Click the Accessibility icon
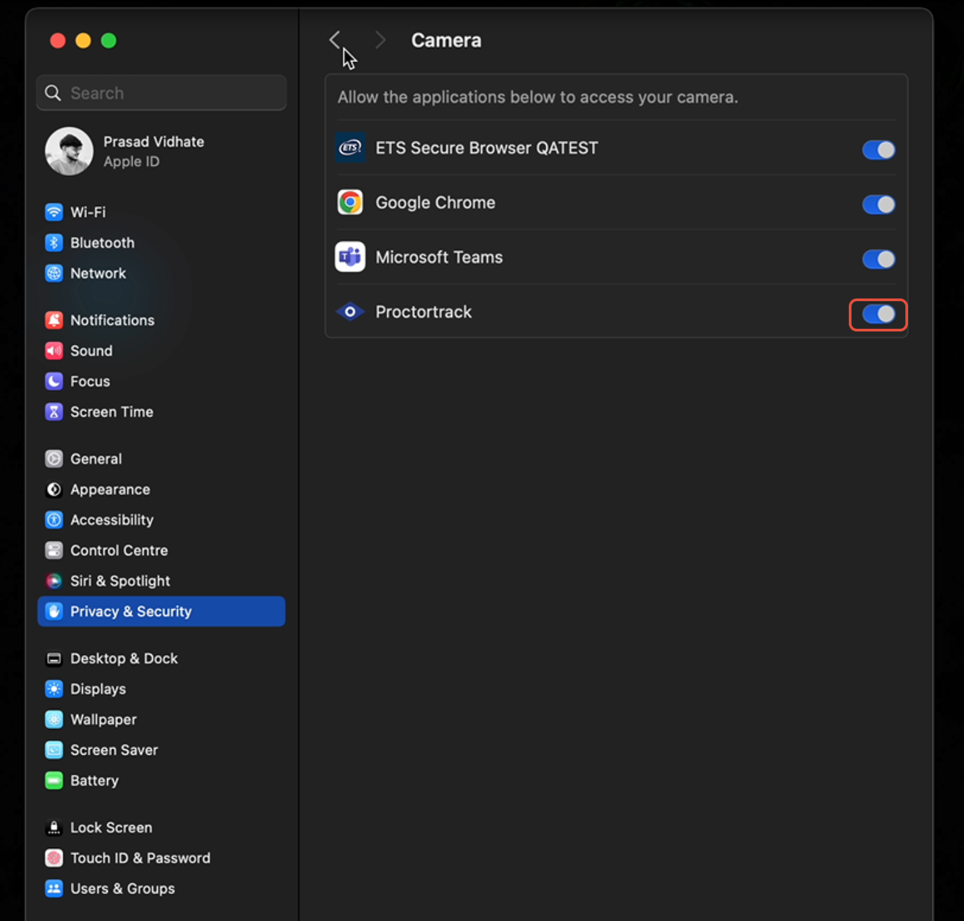This screenshot has height=921, width=964. click(x=54, y=520)
